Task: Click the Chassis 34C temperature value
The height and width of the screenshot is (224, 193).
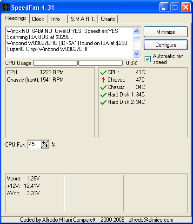Action: (x=140, y=87)
